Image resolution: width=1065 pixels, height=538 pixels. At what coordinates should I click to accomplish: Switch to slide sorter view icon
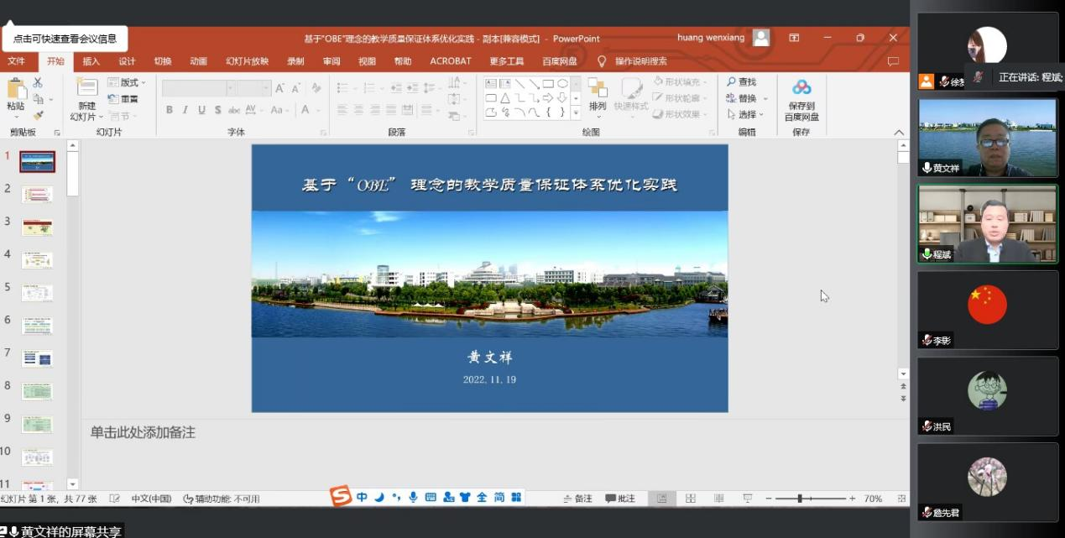(691, 499)
